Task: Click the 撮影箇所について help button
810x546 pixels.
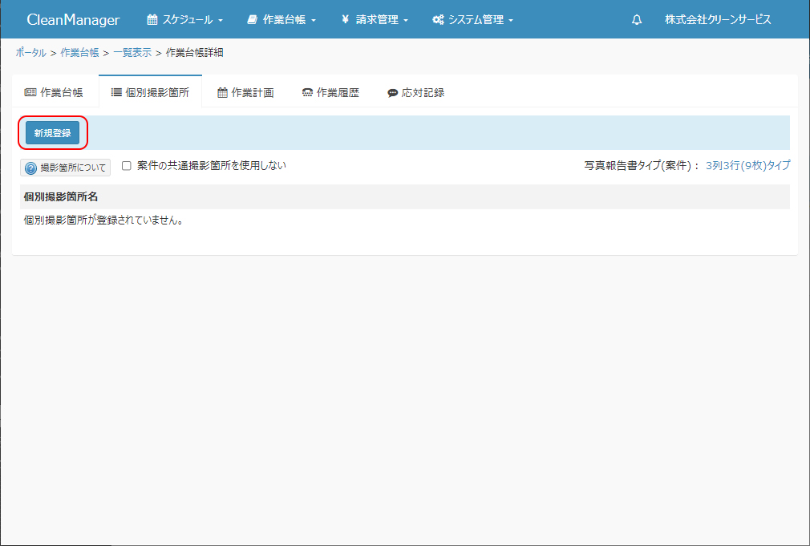Action: 65,168
